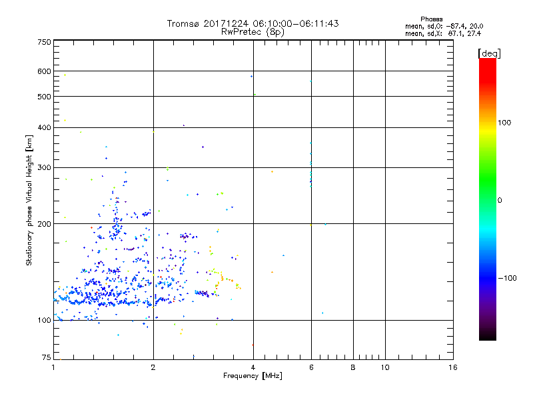Click the y-axis tick label '600'
This screenshot has width=533, height=400.
44,71
